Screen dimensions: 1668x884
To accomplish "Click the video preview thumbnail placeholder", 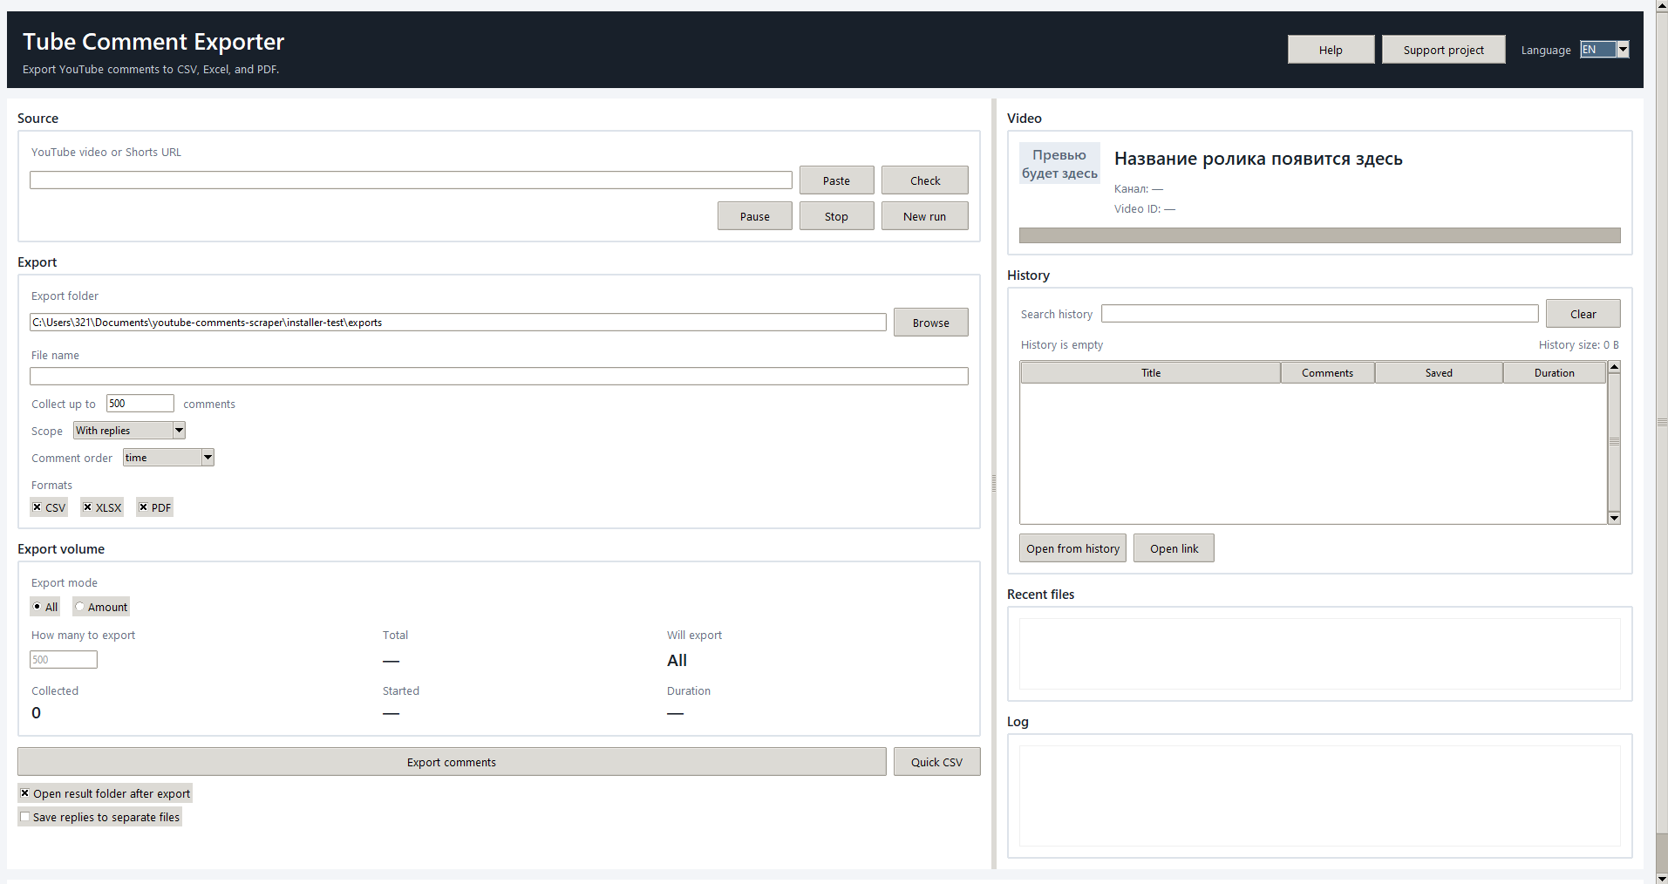I will click(x=1059, y=164).
